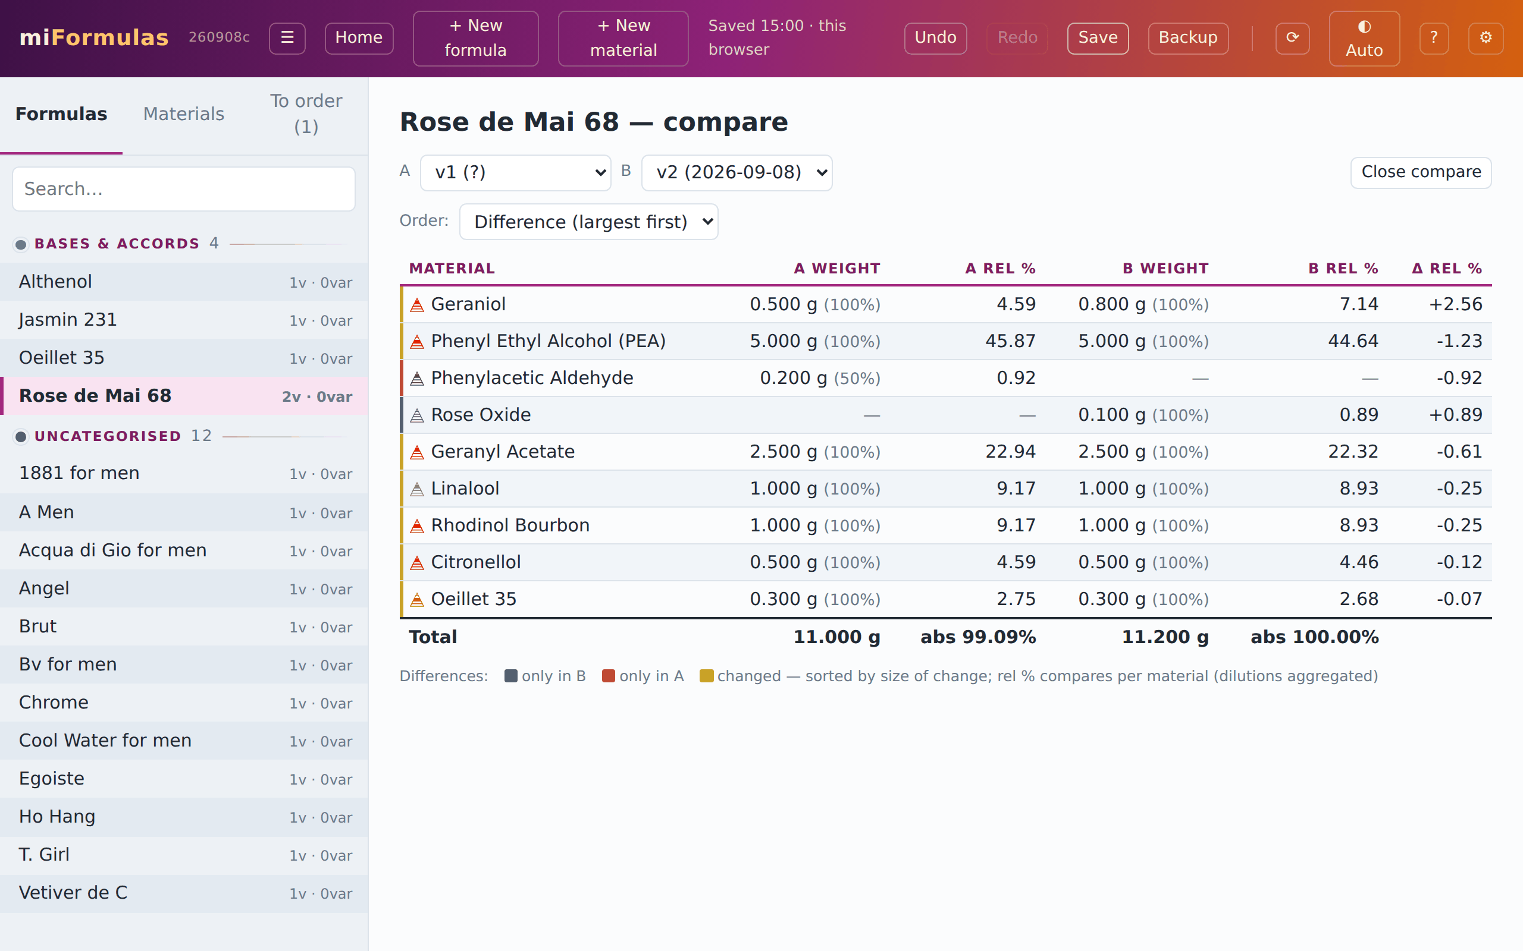1523x951 pixels.
Task: Click the Geraniol delta value +2.56
Action: 1456,304
